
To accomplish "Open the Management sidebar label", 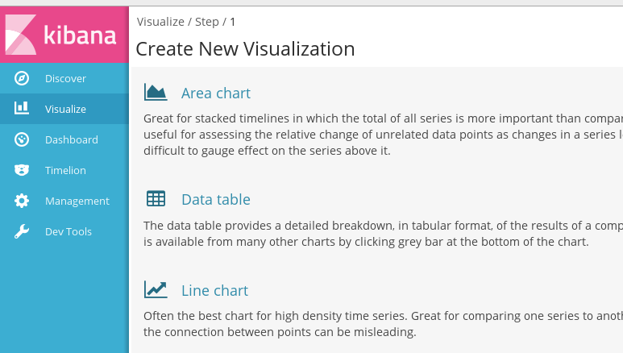I will 77,201.
